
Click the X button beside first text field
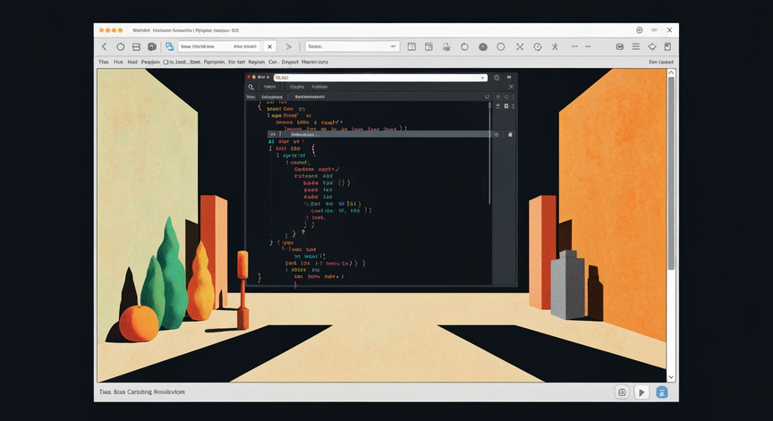click(269, 46)
